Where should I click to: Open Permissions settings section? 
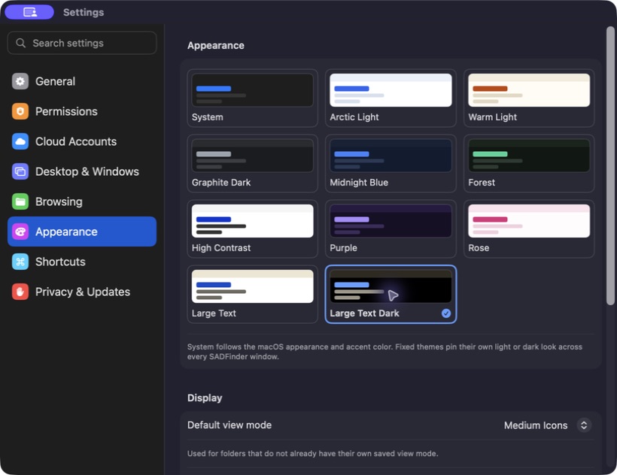point(82,111)
